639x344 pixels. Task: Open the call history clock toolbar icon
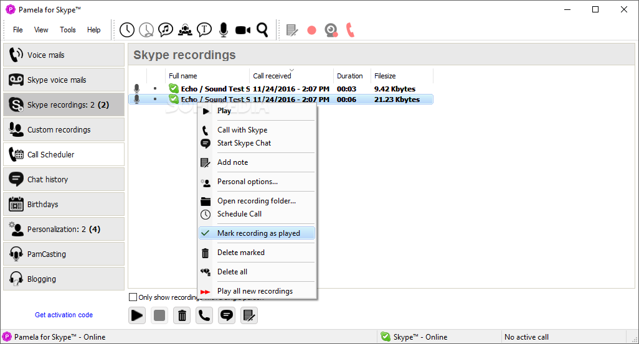point(127,30)
